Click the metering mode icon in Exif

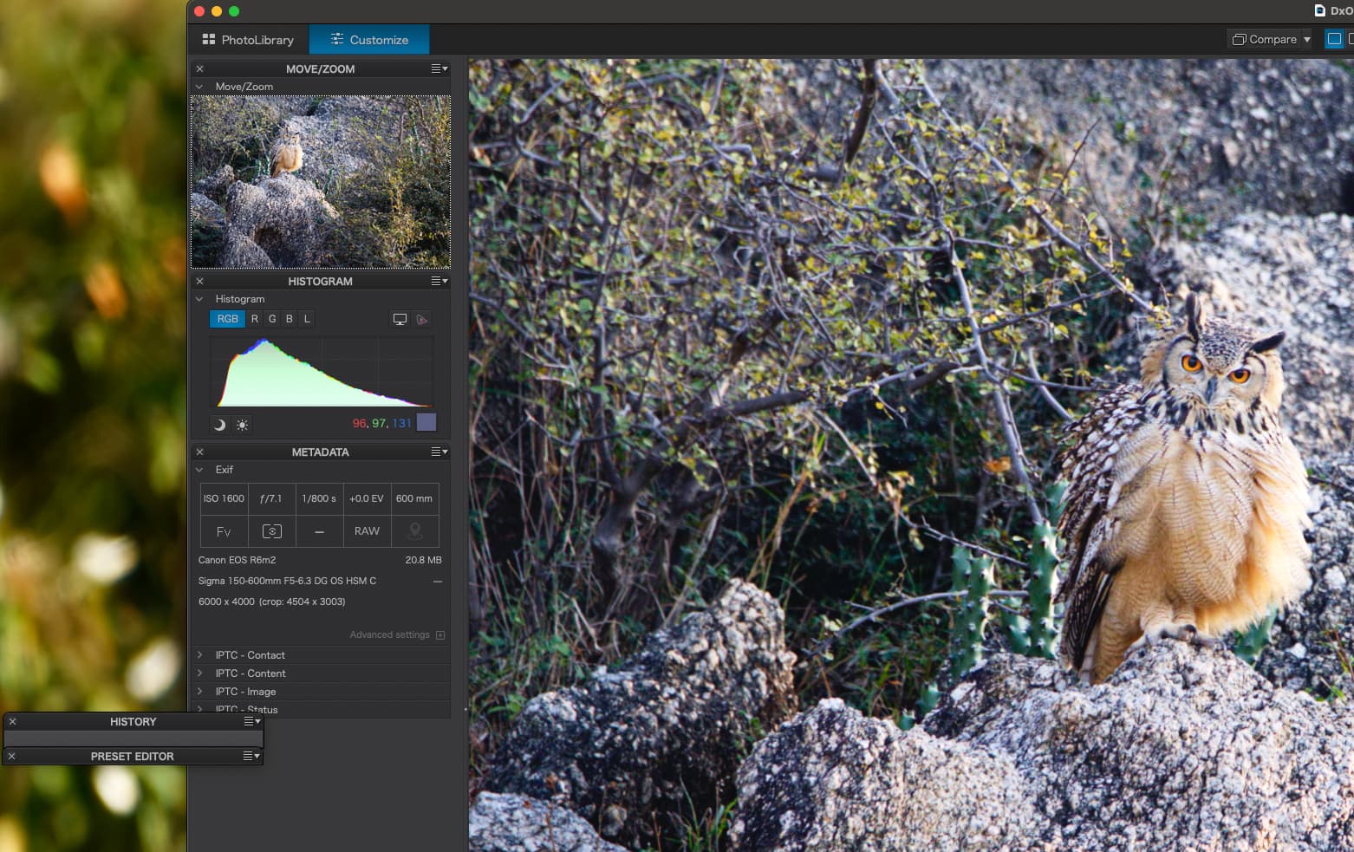[x=271, y=530]
